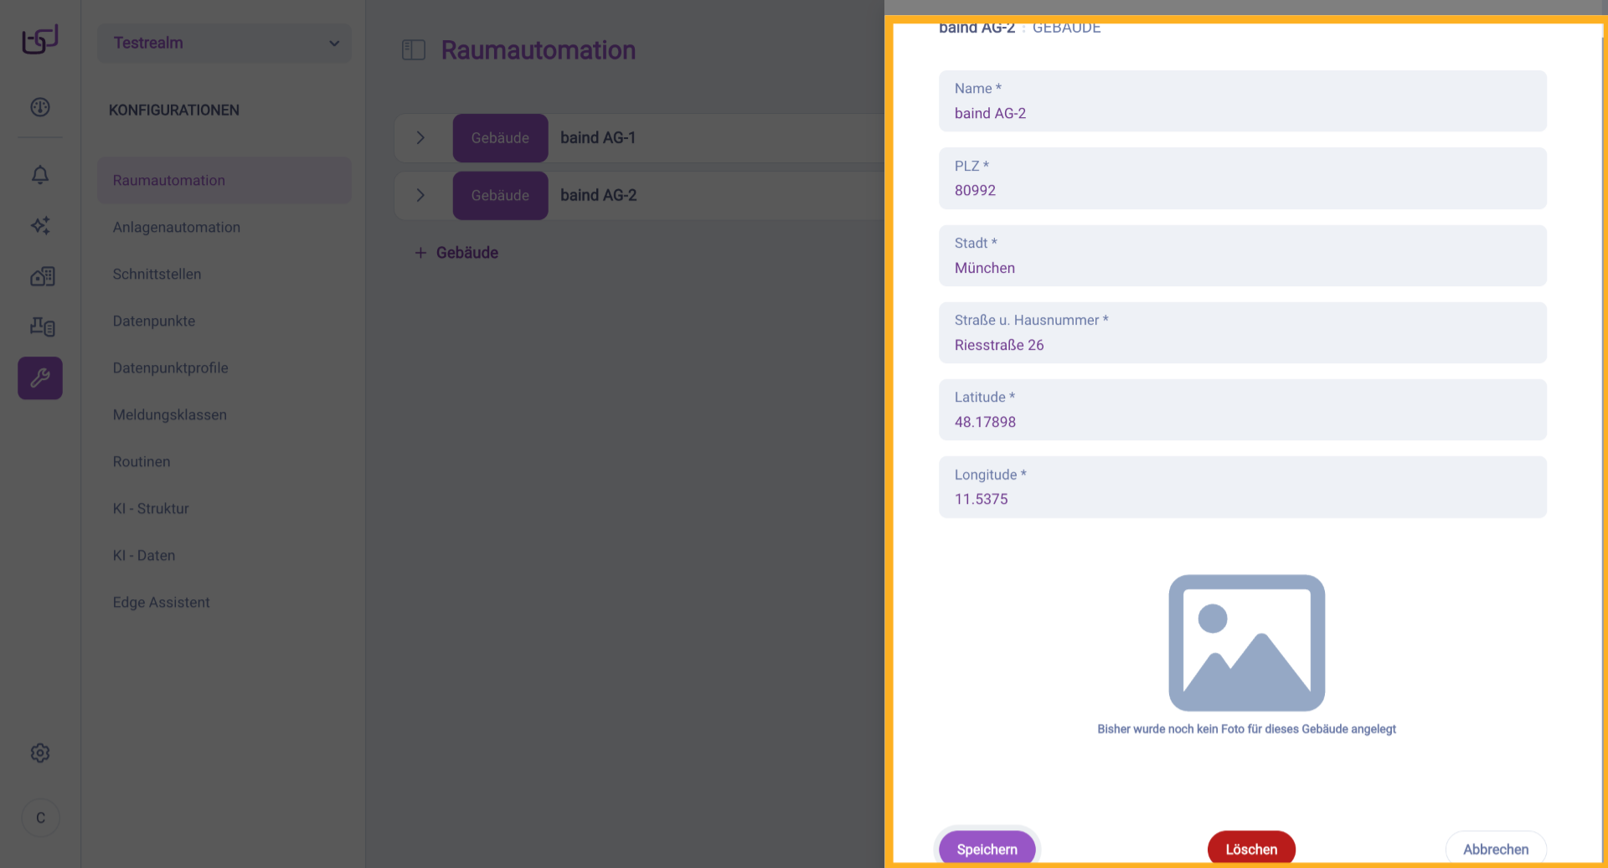Screen dimensions: 1608x868
Task: Select the wrench configuration icon
Action: (40, 378)
